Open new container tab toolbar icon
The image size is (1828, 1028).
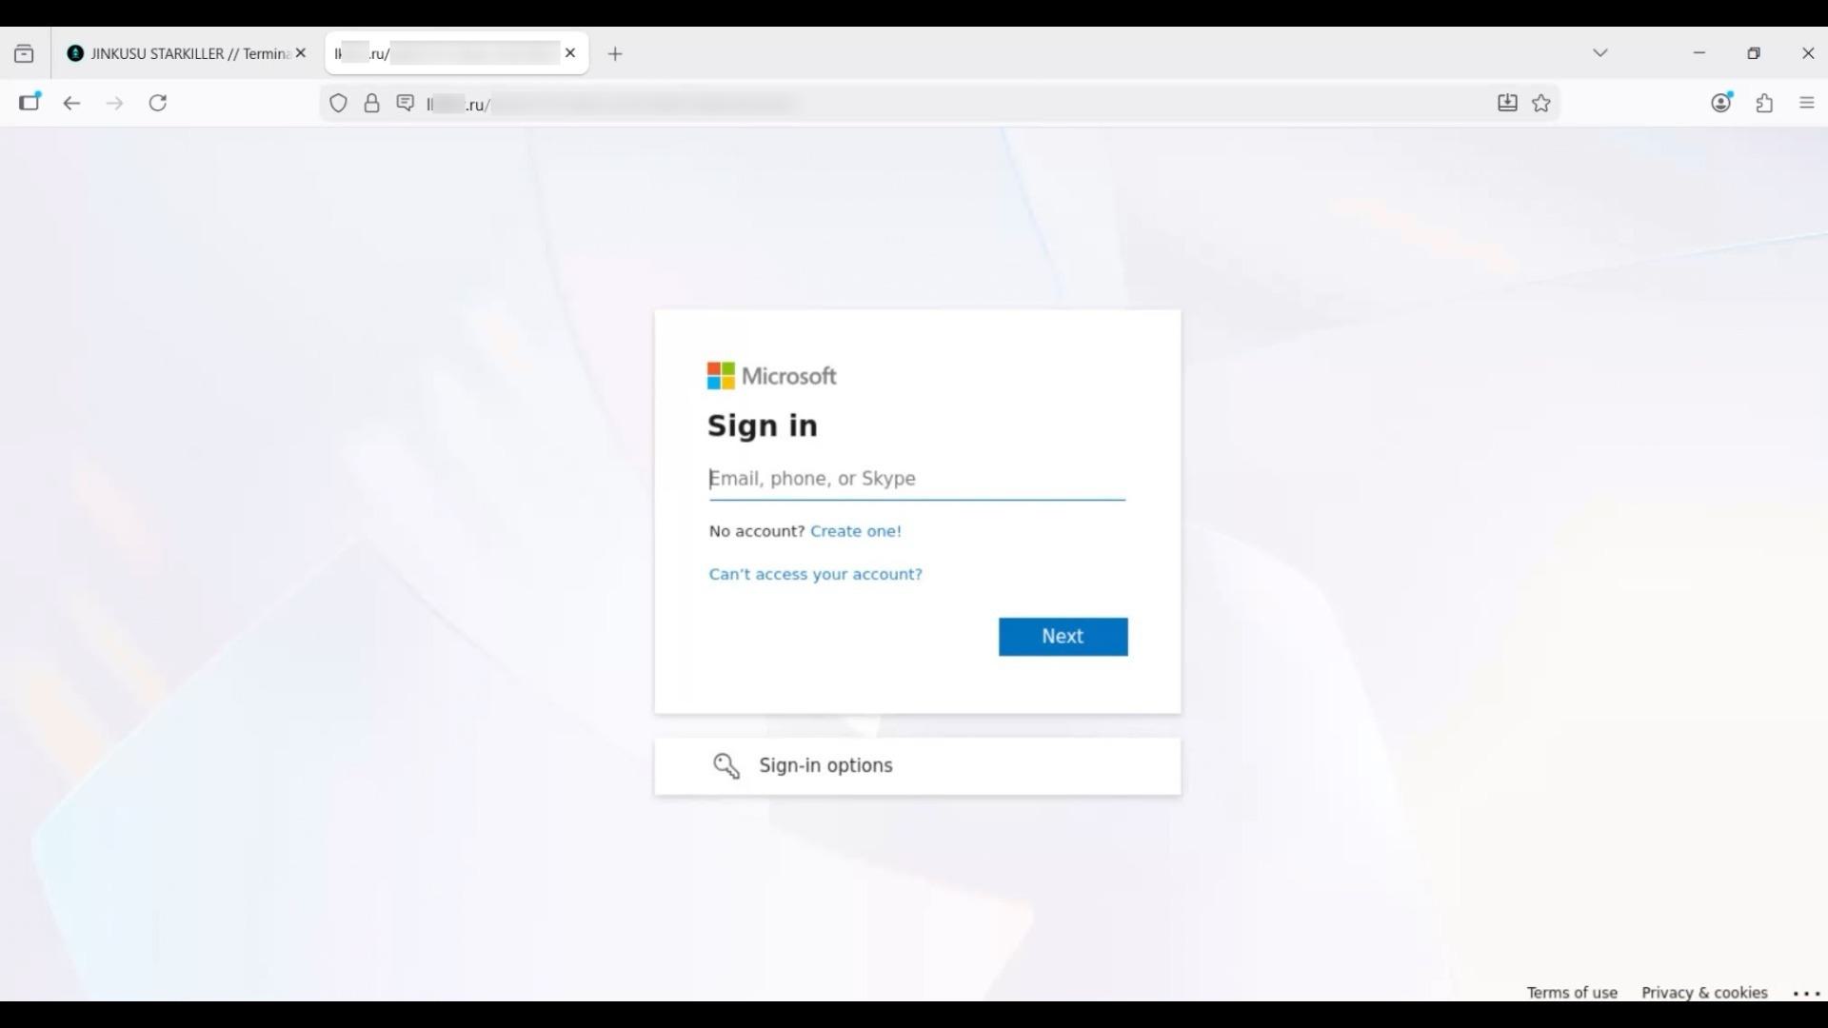[x=30, y=103]
